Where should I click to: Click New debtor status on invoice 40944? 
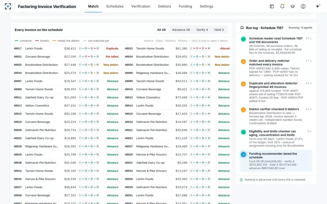pyautogui.click(x=111, y=73)
